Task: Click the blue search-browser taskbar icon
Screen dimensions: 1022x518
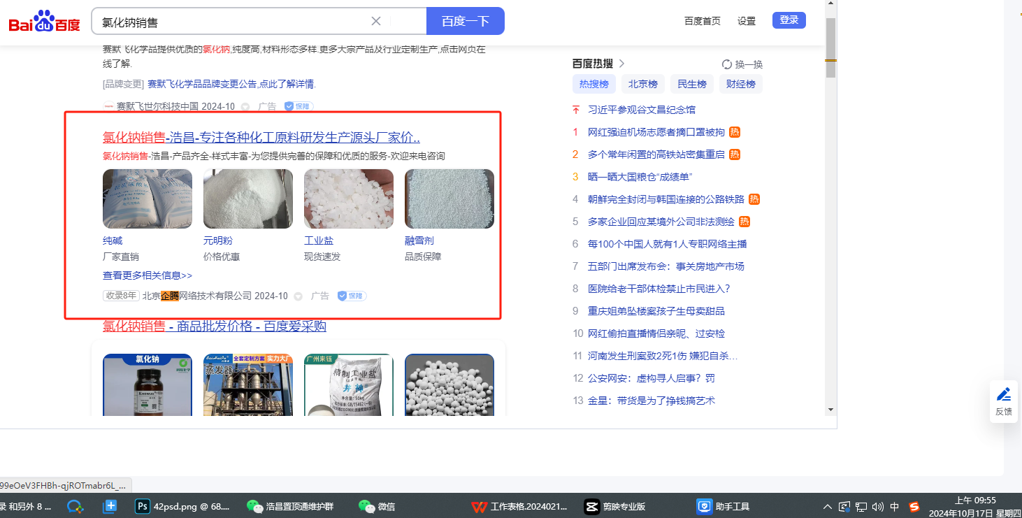Action: point(75,507)
